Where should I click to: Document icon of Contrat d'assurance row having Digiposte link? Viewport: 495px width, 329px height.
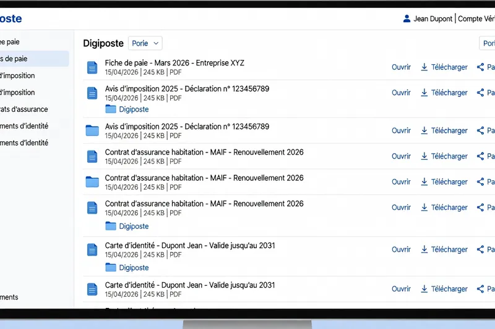[92, 208]
